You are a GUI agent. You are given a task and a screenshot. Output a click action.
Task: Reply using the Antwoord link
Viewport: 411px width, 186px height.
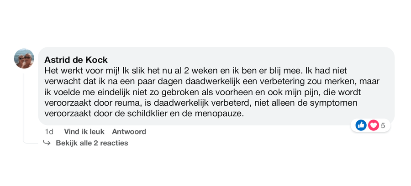(129, 132)
